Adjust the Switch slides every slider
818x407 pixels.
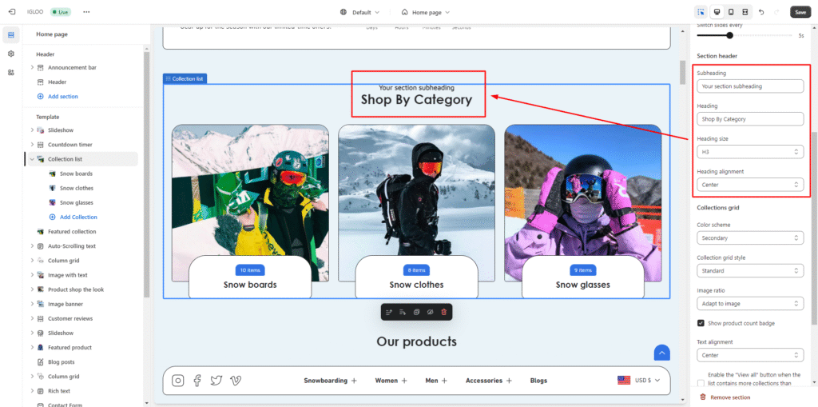(730, 35)
